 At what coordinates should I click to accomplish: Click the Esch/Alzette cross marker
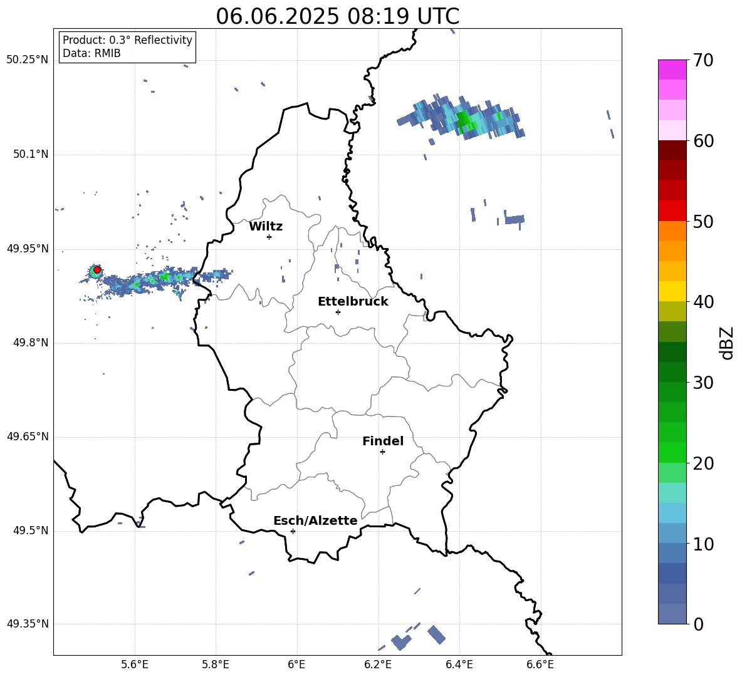point(293,531)
